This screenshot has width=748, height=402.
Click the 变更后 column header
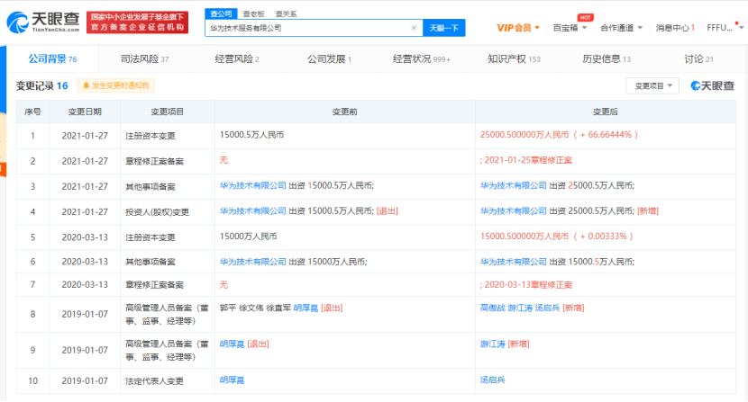pos(605,112)
